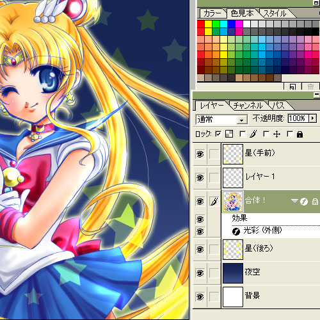Screen dimensions: 320x320
Task: Click the new swatch icon in swatches panel
Action: [292, 86]
